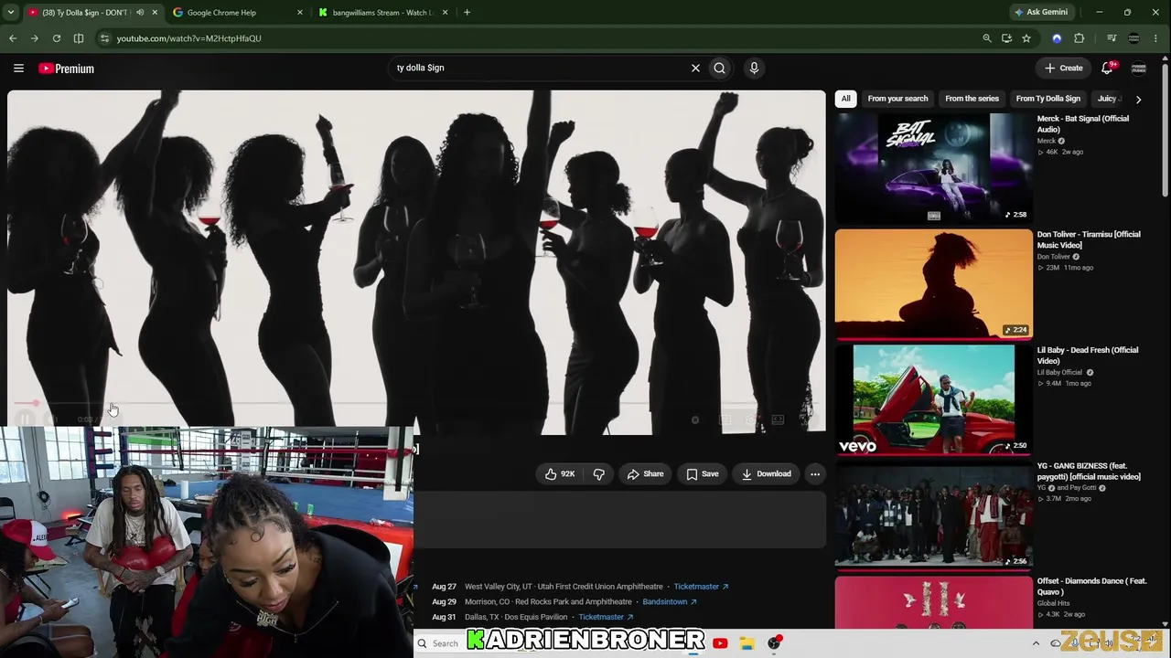Open the YouTube guide hamburger menu
Image resolution: width=1171 pixels, height=658 pixels.
tap(18, 68)
